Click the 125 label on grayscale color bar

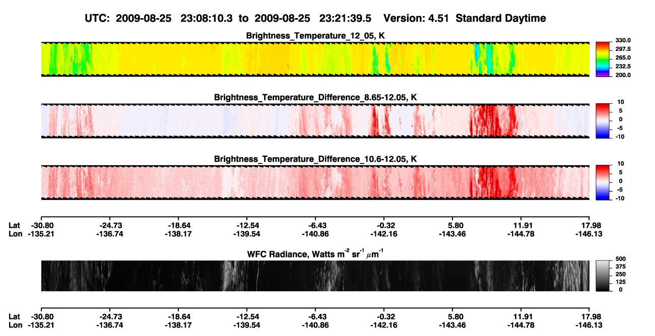621,282
